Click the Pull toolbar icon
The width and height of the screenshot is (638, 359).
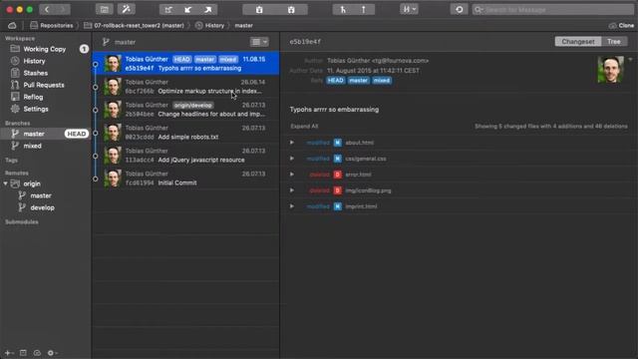point(188,9)
